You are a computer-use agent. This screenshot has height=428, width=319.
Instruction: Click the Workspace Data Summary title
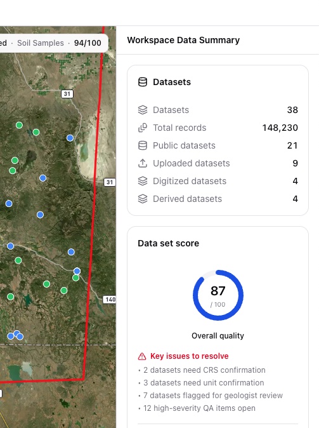[183, 40]
